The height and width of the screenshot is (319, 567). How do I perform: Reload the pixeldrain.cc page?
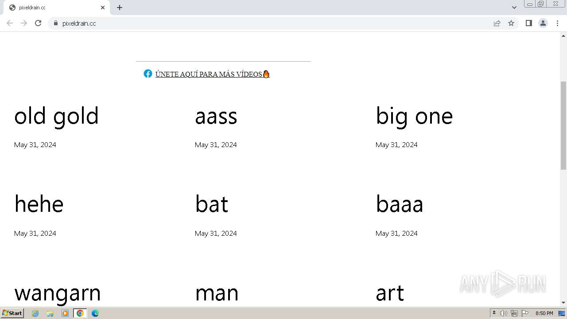coord(38,23)
